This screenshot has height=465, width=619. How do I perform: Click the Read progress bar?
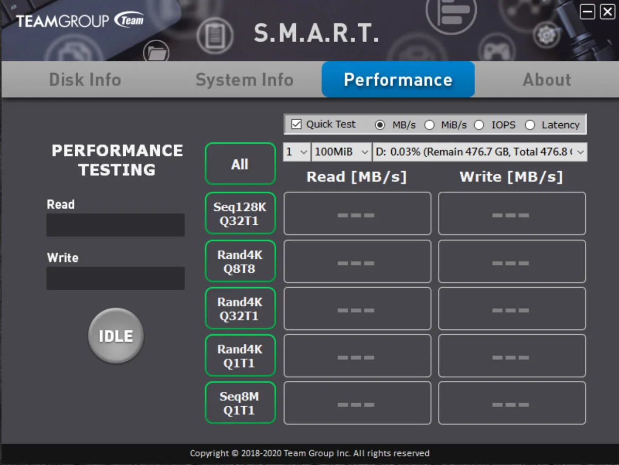[115, 225]
